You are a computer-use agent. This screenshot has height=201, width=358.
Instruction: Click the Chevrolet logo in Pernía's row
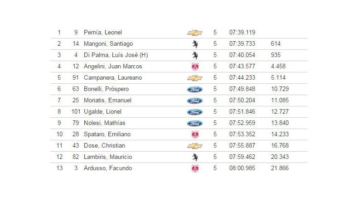coord(194,33)
